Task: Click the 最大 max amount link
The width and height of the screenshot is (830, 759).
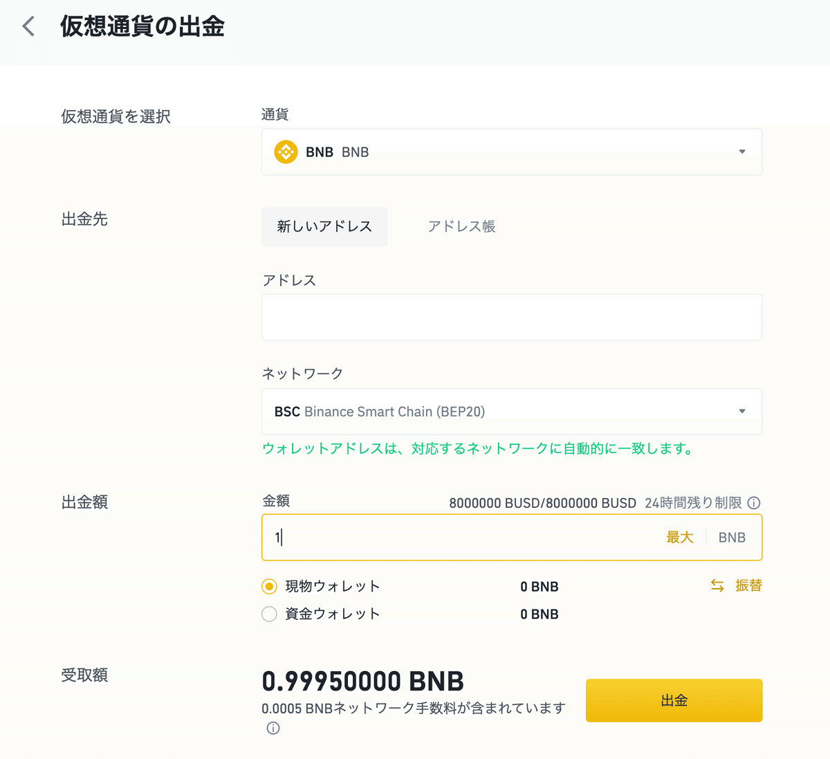Action: 679,538
